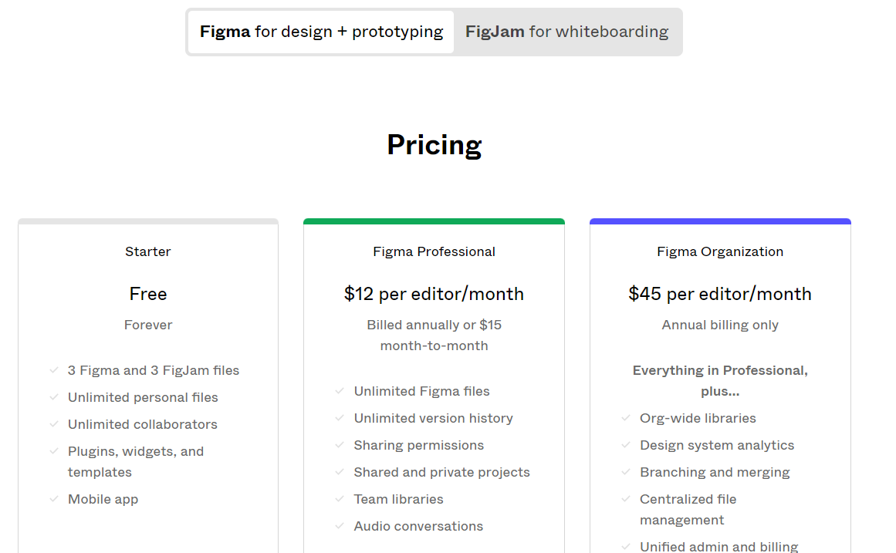Click the Starter plan title
The width and height of the screenshot is (896, 553).
tap(147, 251)
